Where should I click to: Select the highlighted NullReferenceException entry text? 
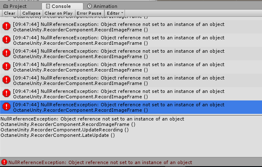tap(119, 107)
